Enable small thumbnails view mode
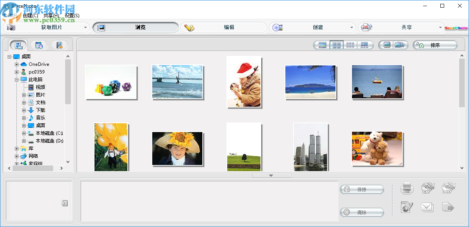Image resolution: width=469 pixels, height=227 pixels. (x=350, y=45)
